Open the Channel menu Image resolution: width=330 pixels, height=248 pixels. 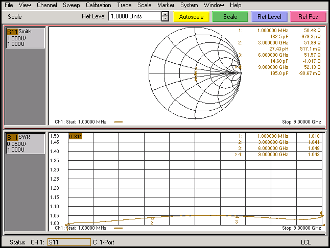point(47,5)
